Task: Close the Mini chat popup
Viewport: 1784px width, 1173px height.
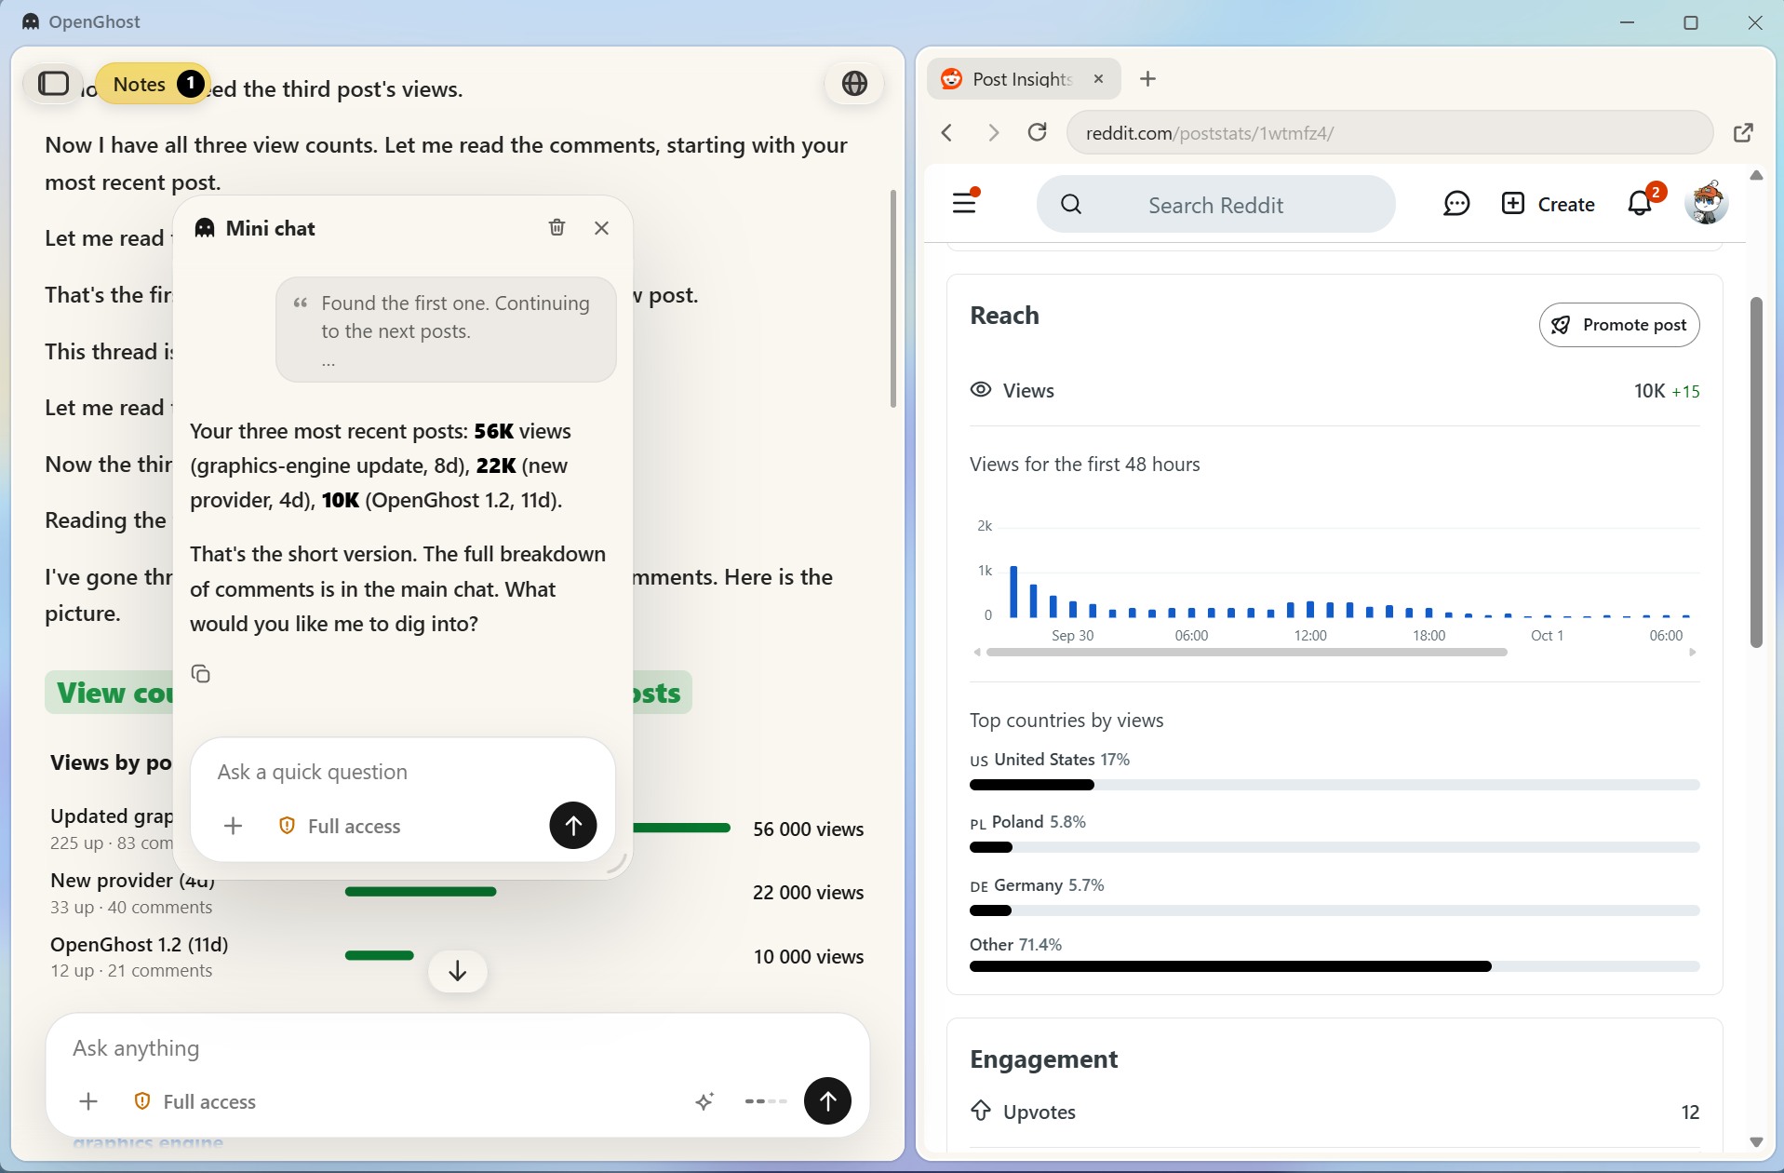Action: pos(601,228)
